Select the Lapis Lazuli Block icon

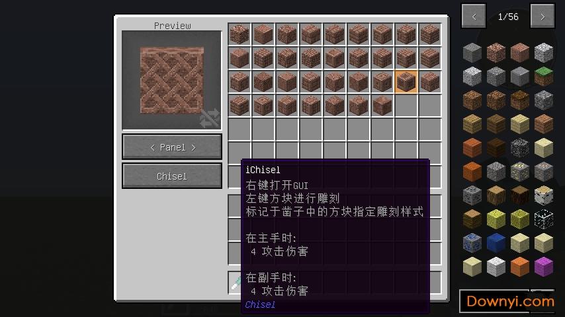496,242
